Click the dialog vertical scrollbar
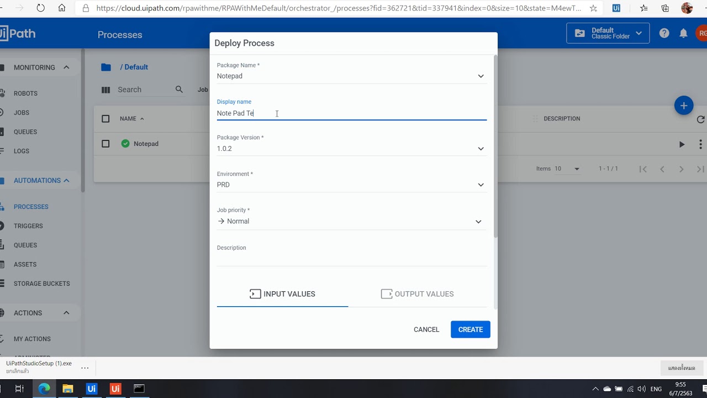 [495, 146]
